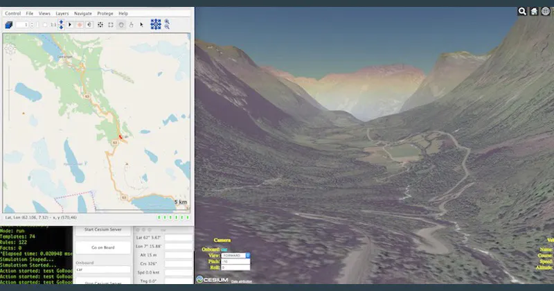Screen dimensions: 554x291
Task: Start simulation with the play button
Action: [x=70, y=25]
